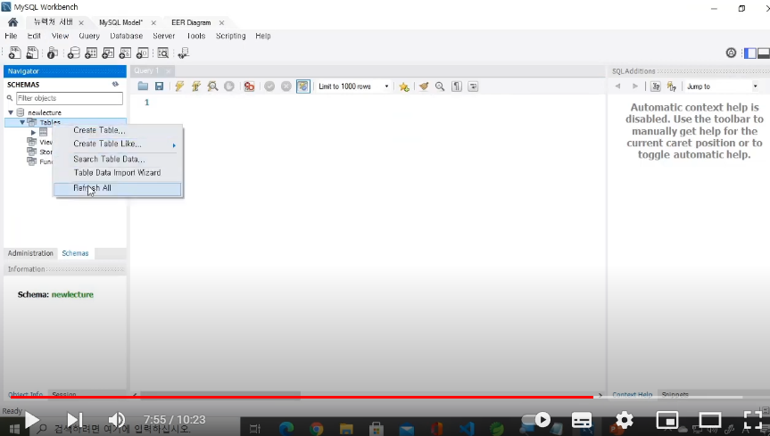Viewport: 770px width, 436px height.
Task: Click the star favorite snippet icon
Action: pyautogui.click(x=404, y=86)
